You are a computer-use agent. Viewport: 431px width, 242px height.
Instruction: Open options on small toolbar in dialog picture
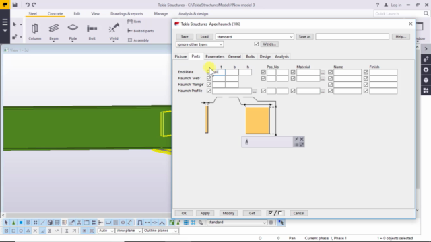[x=296, y=145]
